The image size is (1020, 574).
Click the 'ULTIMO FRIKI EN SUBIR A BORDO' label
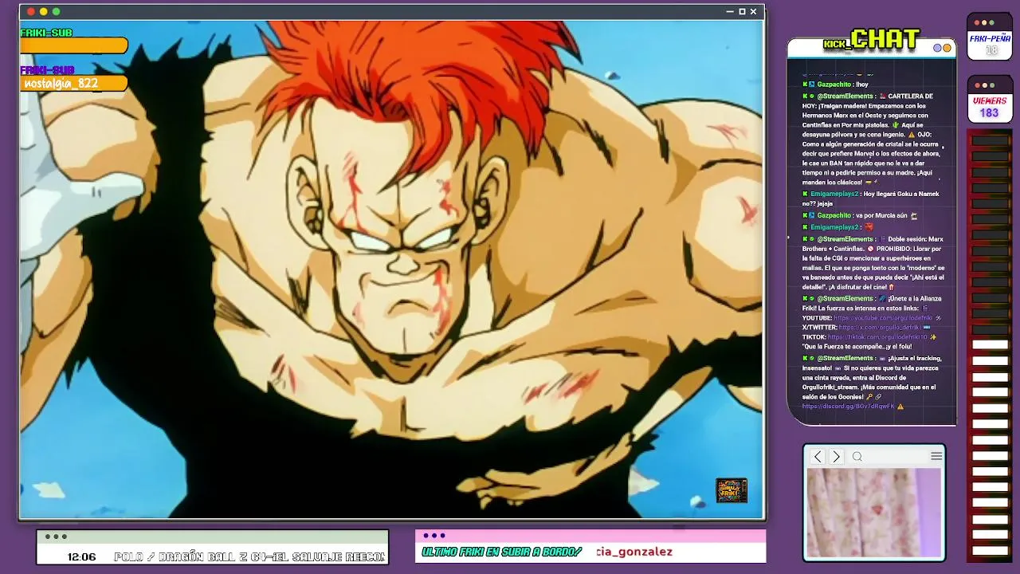(502, 552)
